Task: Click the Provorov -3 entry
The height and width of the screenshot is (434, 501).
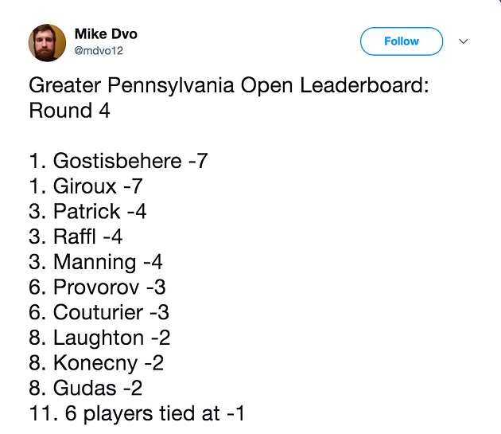Action: coord(97,287)
